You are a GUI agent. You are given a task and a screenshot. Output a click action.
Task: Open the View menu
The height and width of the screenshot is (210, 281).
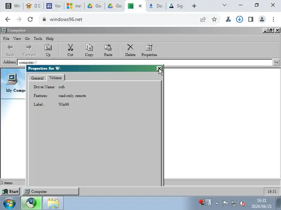tap(17, 38)
